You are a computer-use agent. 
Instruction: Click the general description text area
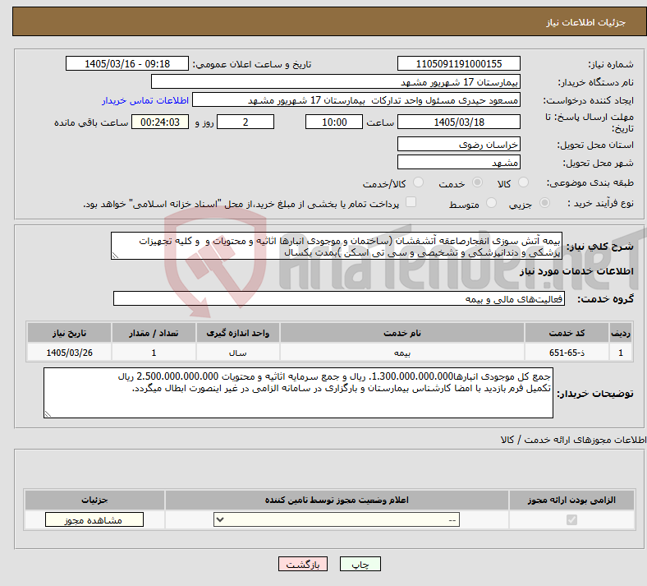click(337, 246)
